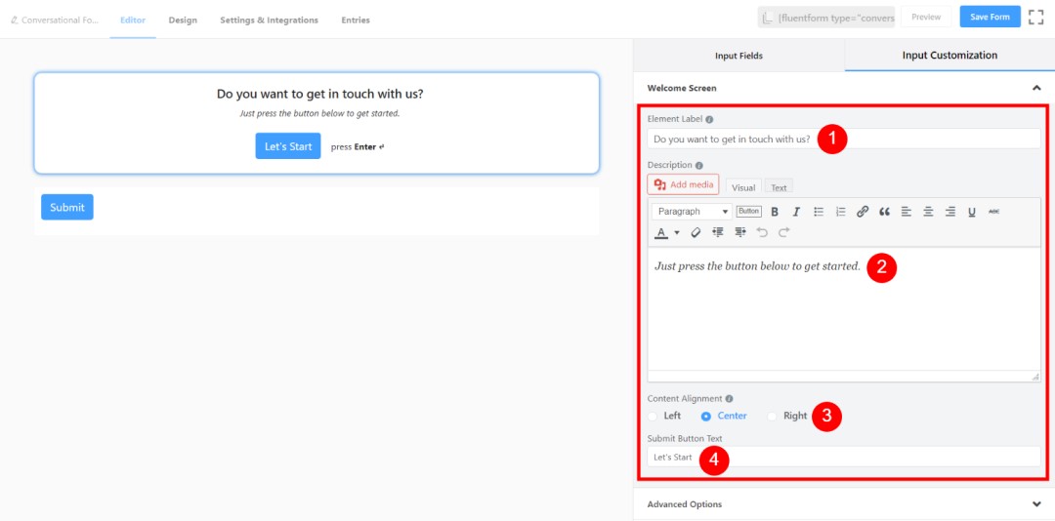Grab the editor resize handle corner
Image resolution: width=1055 pixels, height=521 pixels.
(x=1034, y=377)
